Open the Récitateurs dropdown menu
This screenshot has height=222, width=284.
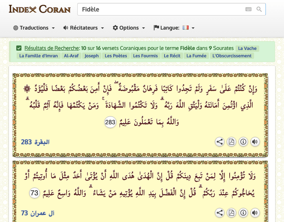[84, 28]
